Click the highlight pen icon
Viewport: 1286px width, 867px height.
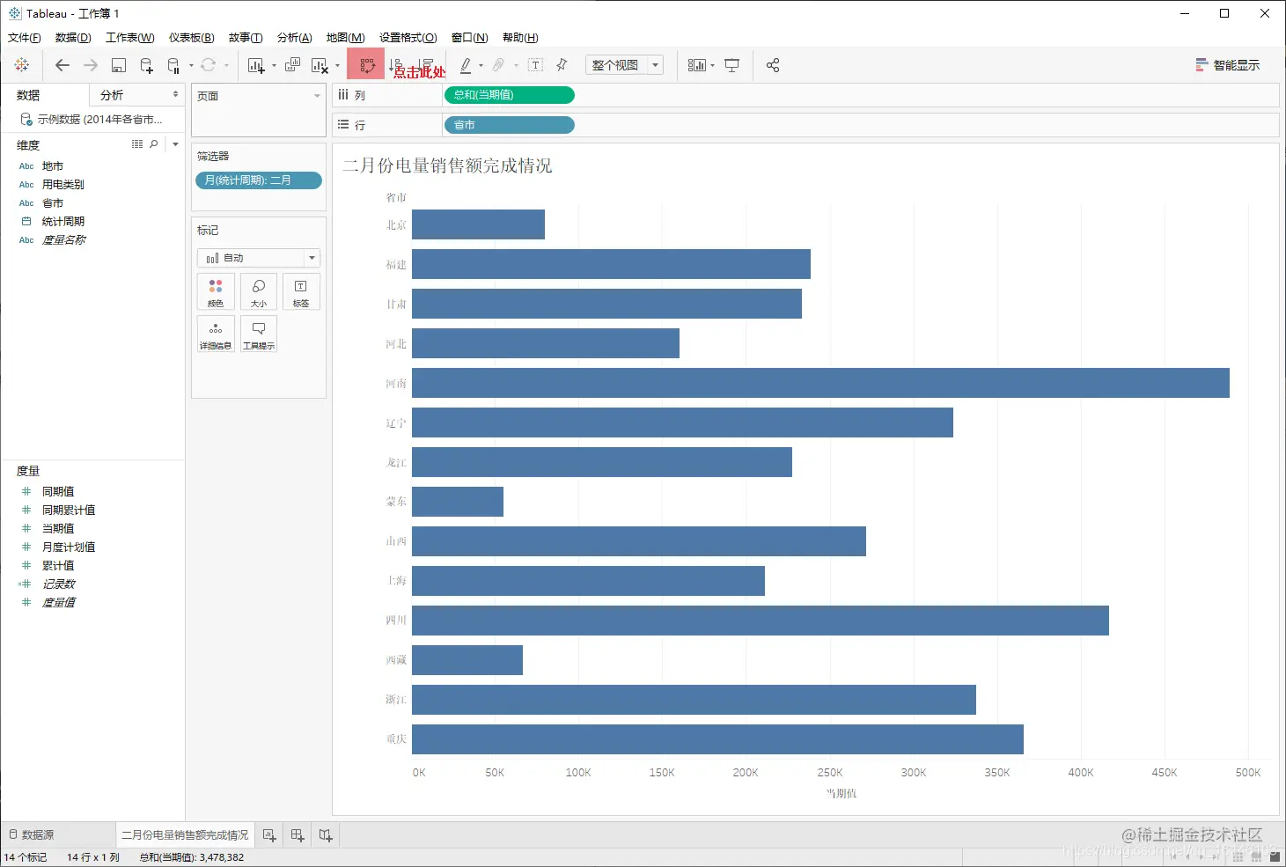(466, 65)
